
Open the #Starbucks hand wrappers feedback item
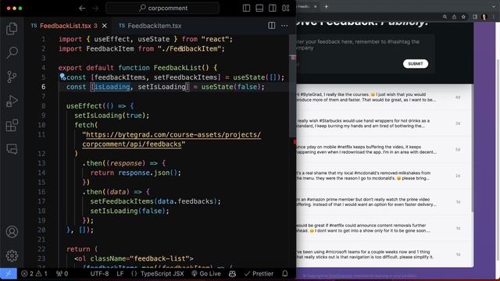384,123
